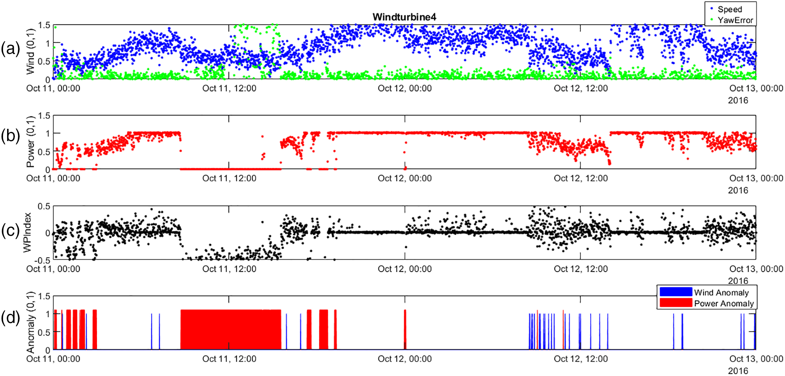
Task: Click Oct 12, 12:00 tick under WPIndex plot
Action: click(580, 269)
